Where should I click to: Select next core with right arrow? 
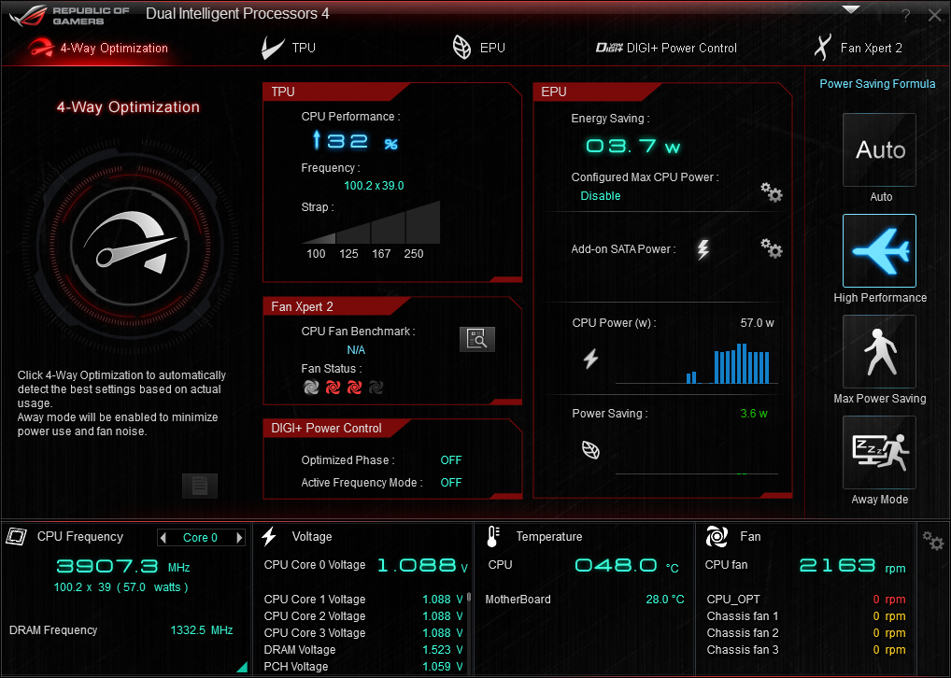pyautogui.click(x=239, y=537)
